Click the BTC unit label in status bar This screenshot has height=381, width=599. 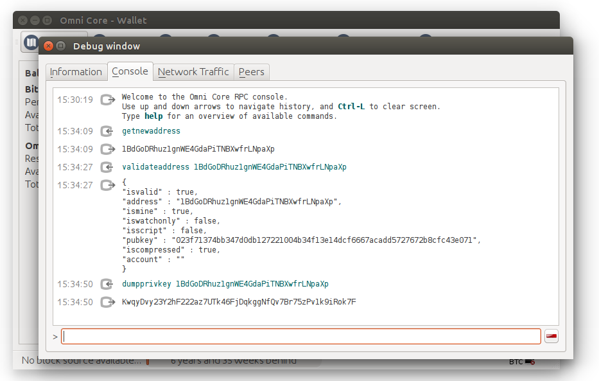pyautogui.click(x=516, y=362)
